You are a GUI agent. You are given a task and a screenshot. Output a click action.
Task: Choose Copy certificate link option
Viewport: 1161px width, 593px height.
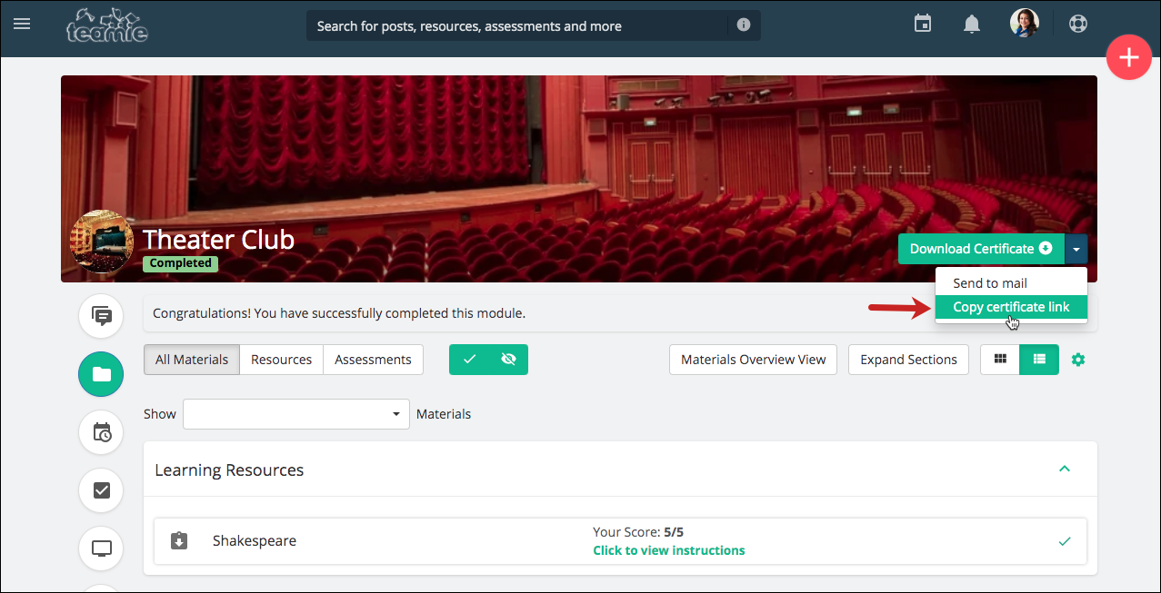(1011, 307)
